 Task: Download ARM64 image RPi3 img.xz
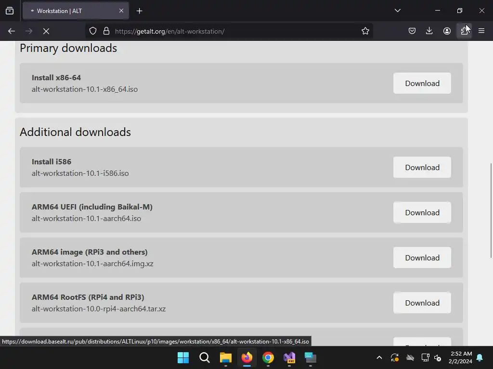point(422,258)
